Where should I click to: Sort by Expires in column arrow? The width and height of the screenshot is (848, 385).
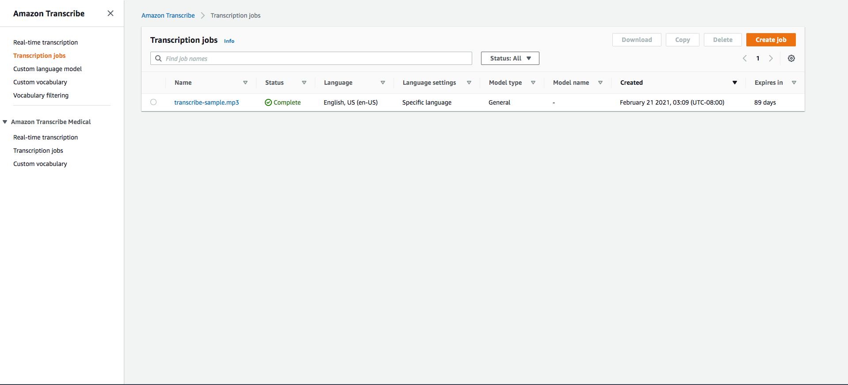(x=794, y=83)
